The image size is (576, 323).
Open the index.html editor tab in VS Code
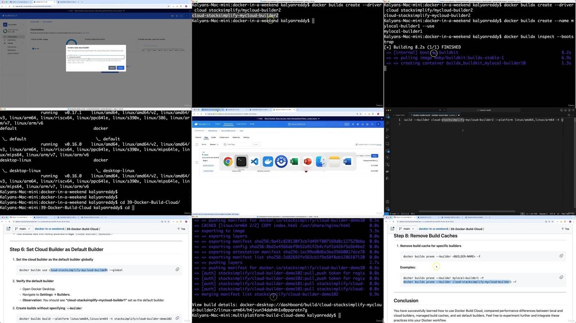[x=400, y=115]
